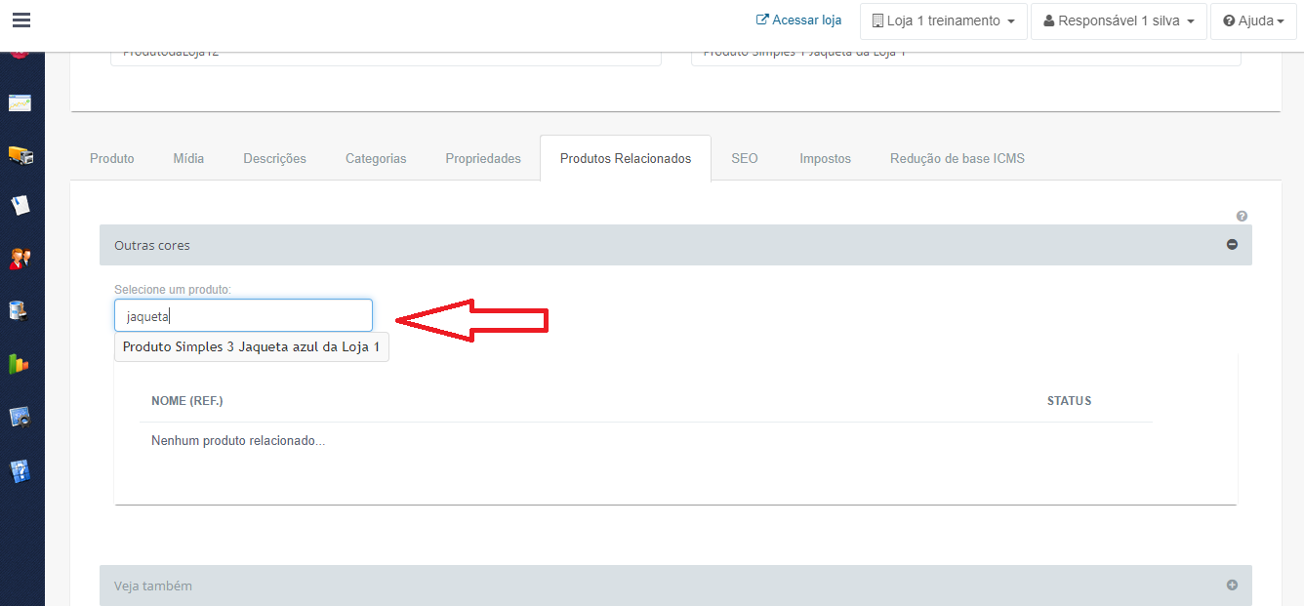Switch to the Impostos tab

pos(825,158)
